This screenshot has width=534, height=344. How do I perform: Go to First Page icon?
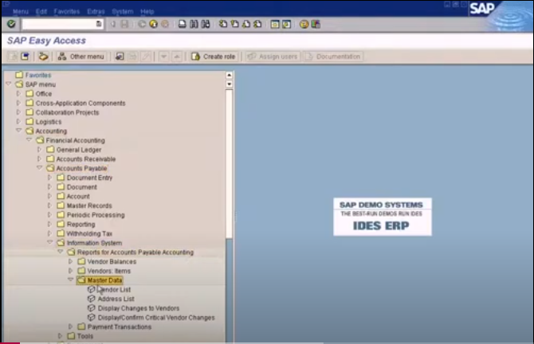coord(223,24)
